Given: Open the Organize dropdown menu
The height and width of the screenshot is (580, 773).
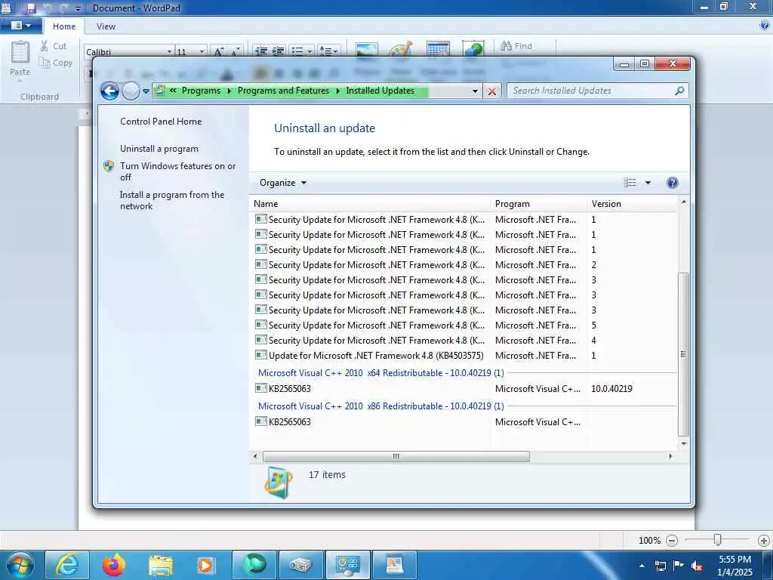Looking at the screenshot, I should pyautogui.click(x=283, y=183).
